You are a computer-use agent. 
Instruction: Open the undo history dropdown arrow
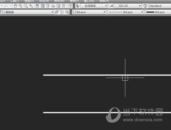click(2, 6)
